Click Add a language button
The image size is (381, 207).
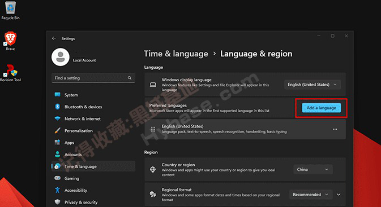(321, 108)
